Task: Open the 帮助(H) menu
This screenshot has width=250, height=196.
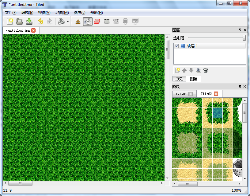Action: coord(97,13)
